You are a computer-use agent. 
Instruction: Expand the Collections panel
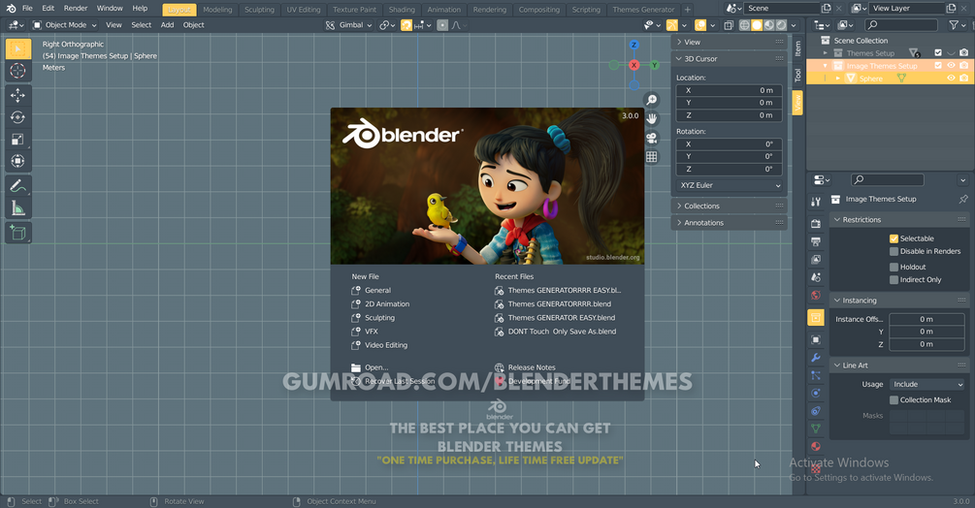730,206
